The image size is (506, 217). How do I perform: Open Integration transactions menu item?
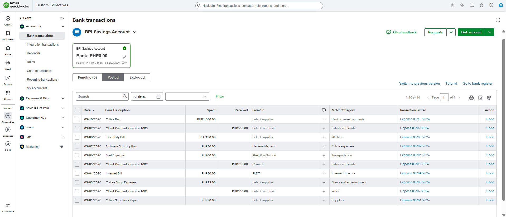[43, 45]
